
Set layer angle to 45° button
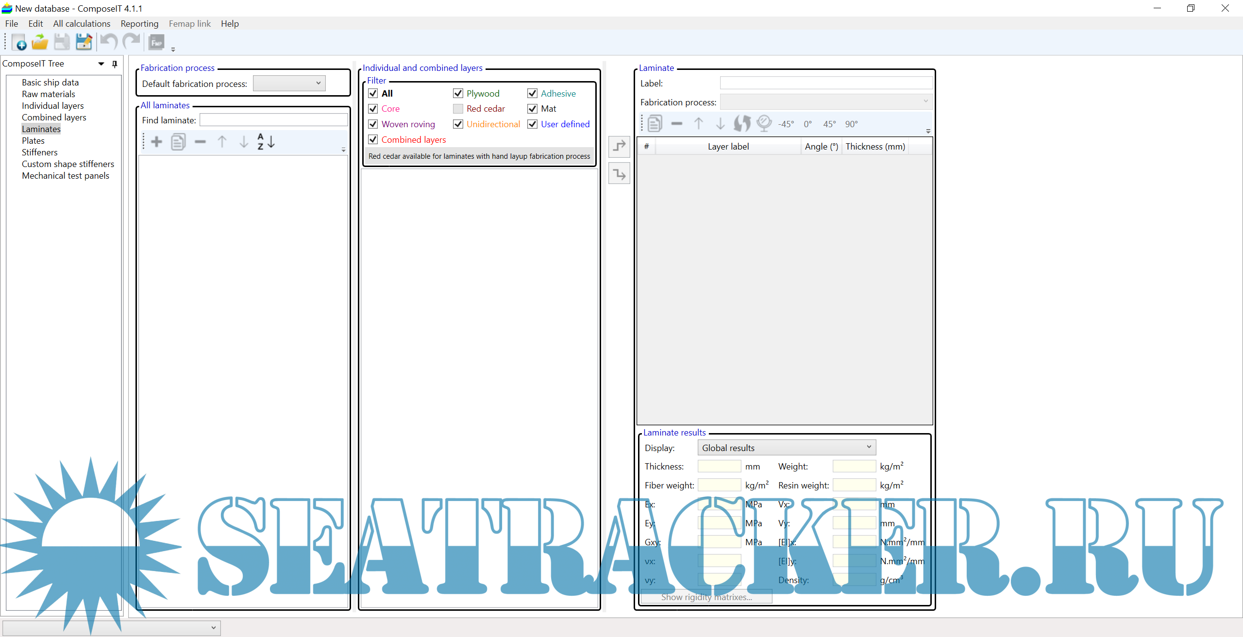(829, 124)
